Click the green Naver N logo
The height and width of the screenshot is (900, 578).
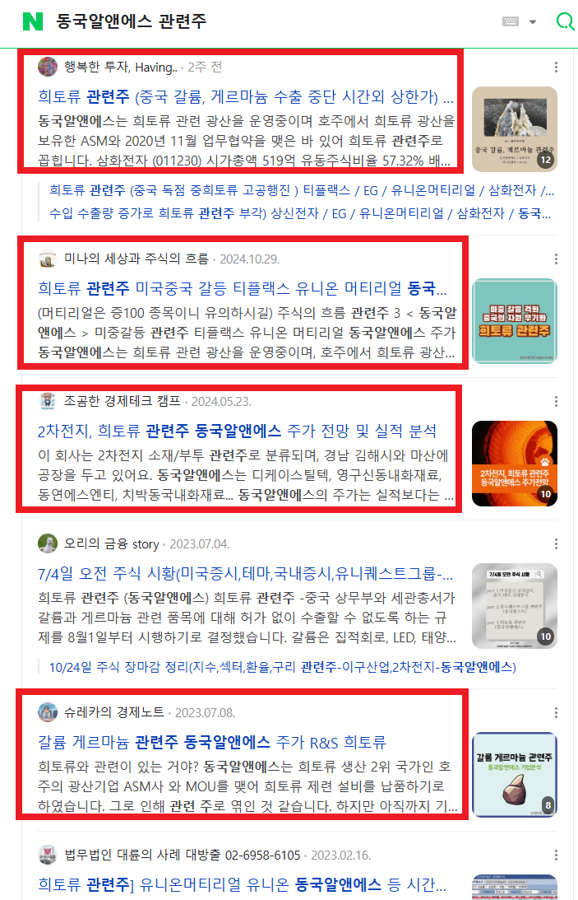click(x=33, y=21)
